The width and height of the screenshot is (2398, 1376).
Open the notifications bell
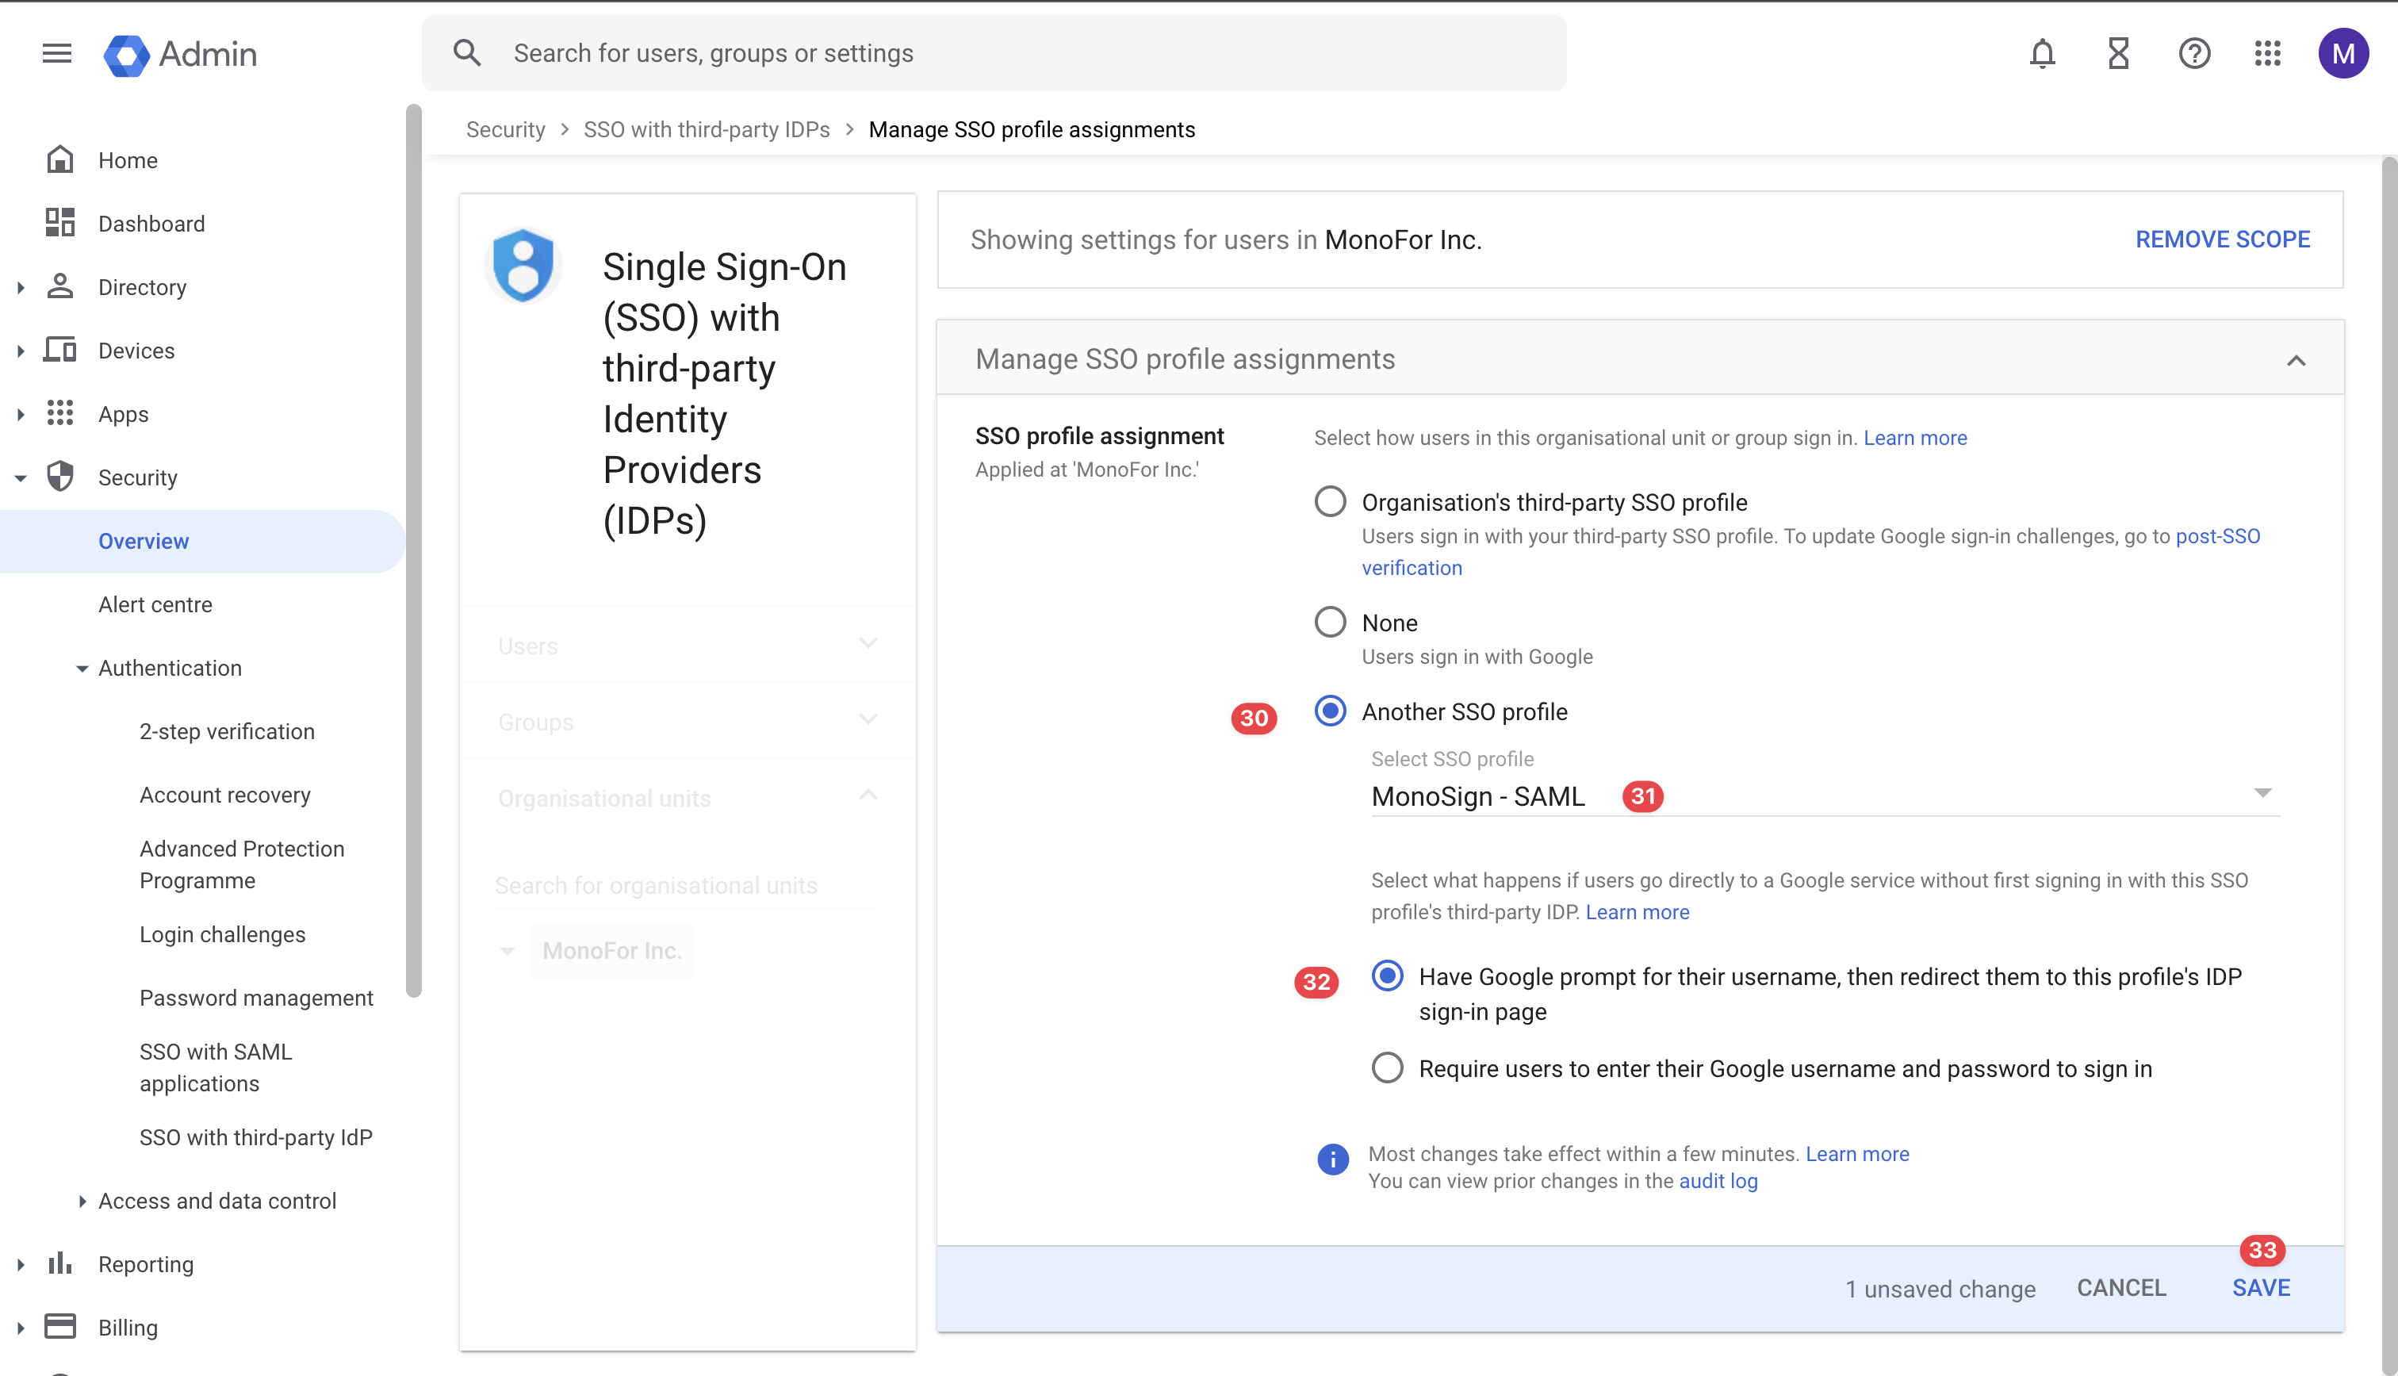pyautogui.click(x=2042, y=54)
